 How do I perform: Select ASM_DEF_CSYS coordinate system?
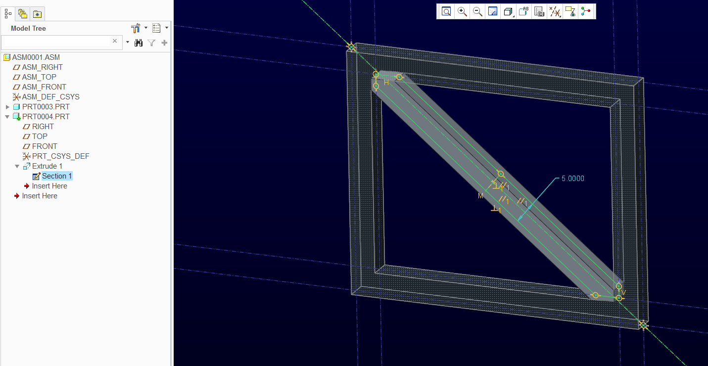tap(50, 97)
